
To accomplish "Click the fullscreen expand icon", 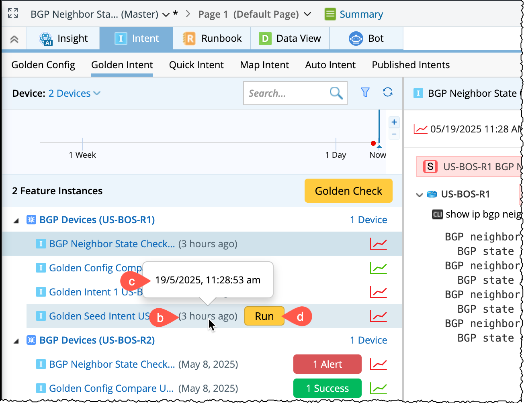I will (13, 13).
